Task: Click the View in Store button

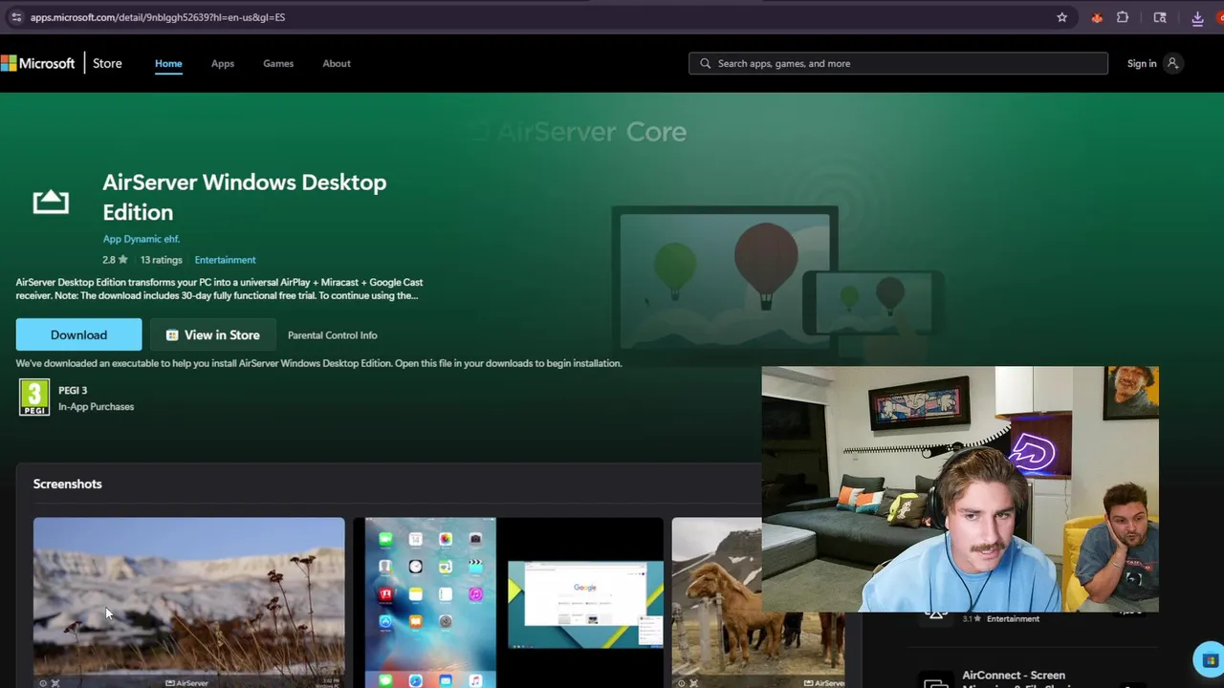Action: point(212,334)
